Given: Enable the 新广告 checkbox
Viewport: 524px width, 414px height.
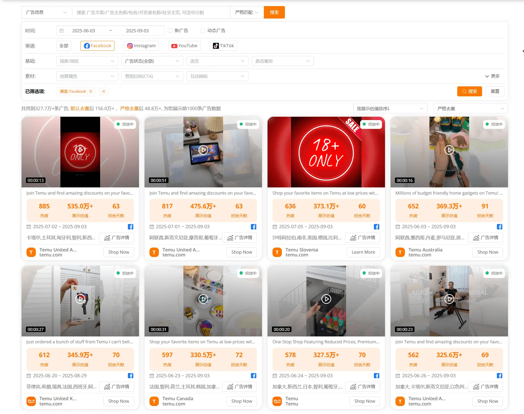Looking at the screenshot, I should pyautogui.click(x=170, y=31).
